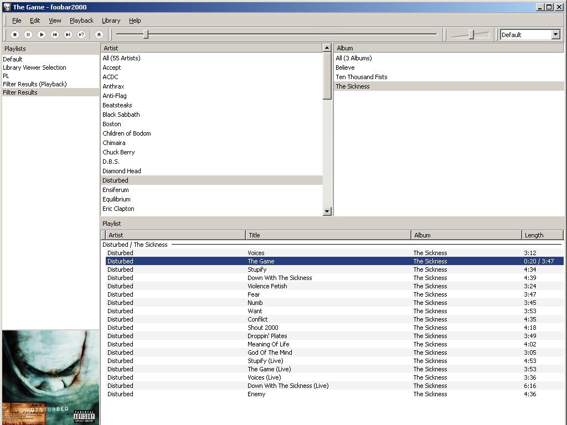
Task: Click the Play button in the toolbar
Action: pyautogui.click(x=42, y=34)
